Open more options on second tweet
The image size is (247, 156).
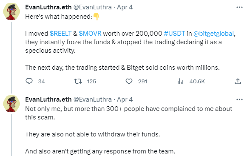[x=239, y=99]
